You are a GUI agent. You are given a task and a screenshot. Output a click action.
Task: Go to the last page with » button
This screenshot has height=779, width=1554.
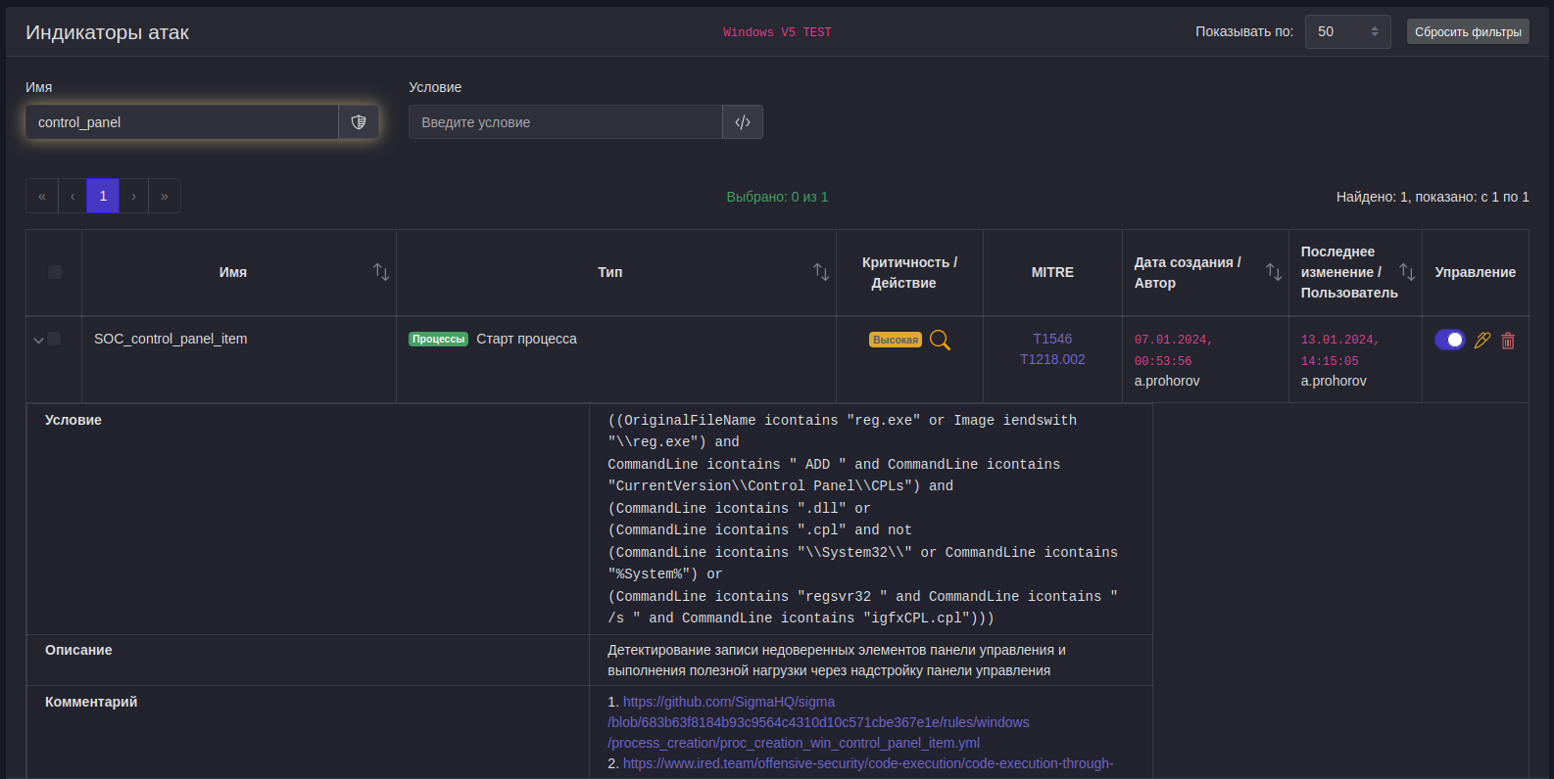(165, 196)
